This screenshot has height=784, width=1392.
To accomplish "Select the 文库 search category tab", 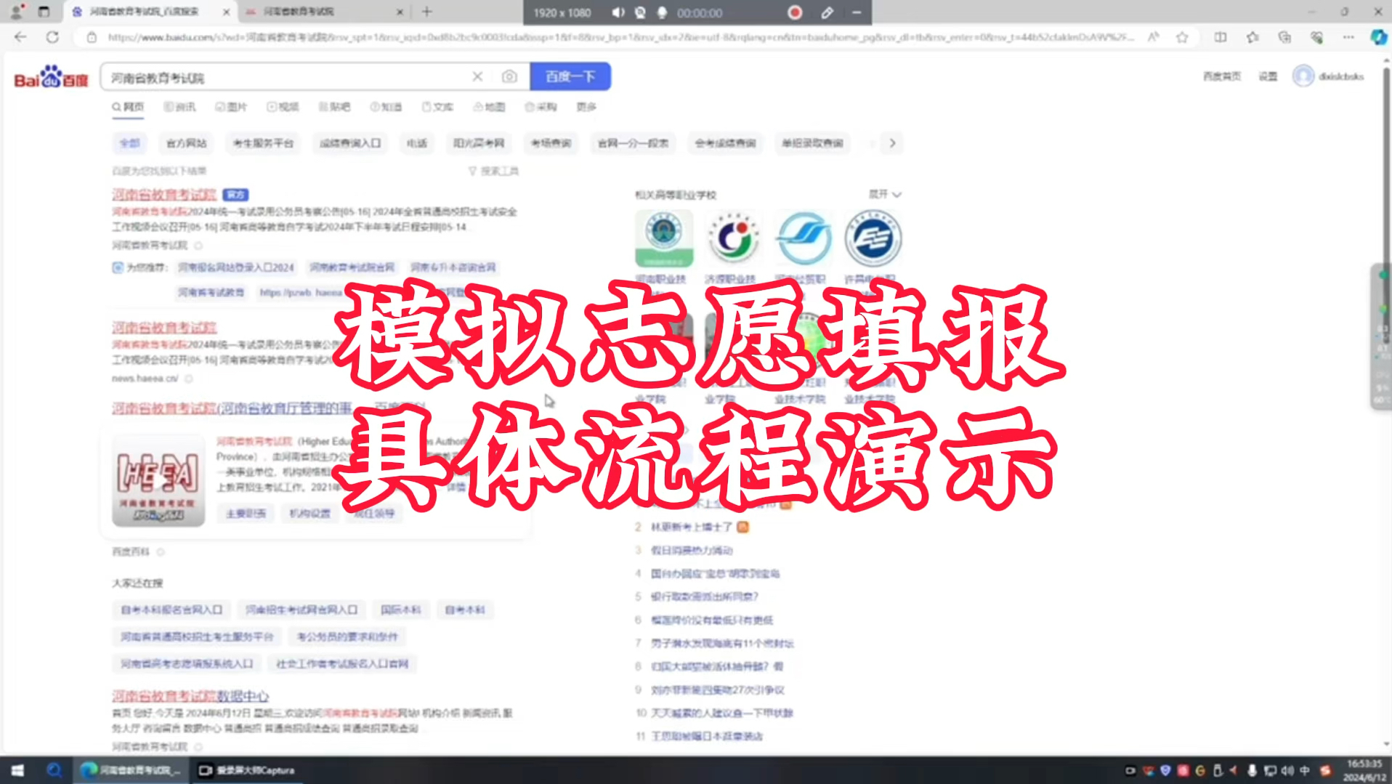I will click(437, 107).
